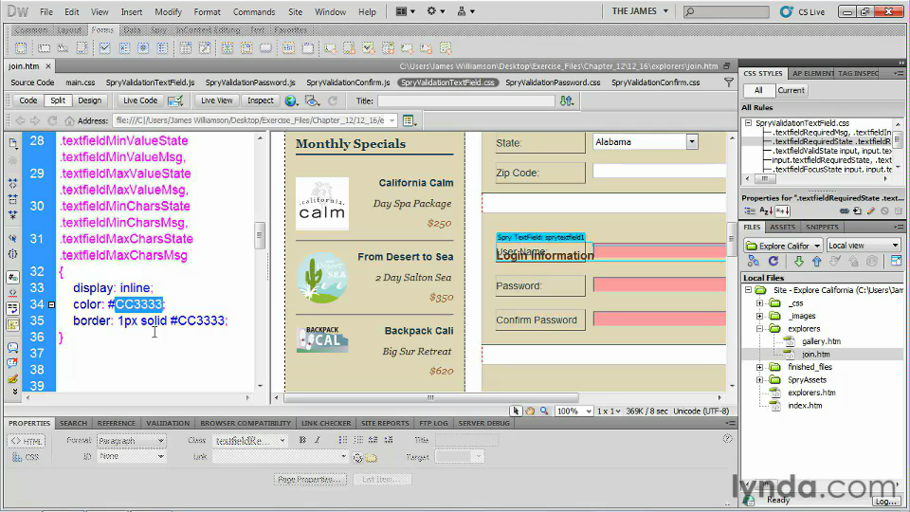Open gallery.htm in the Files panel
Screen dimensions: 910x512
point(820,341)
